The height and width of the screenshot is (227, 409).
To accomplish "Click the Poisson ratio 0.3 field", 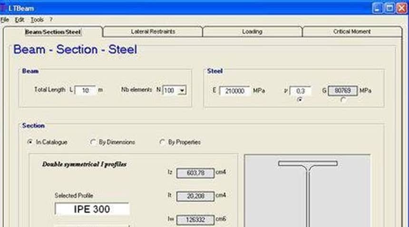I will point(300,91).
